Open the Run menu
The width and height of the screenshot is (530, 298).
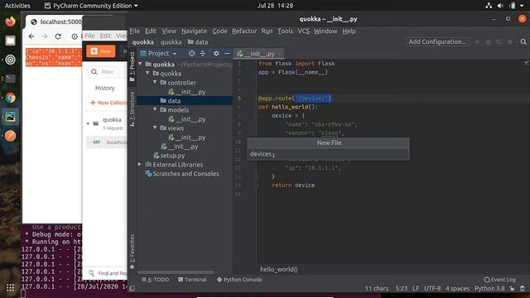[x=267, y=31]
